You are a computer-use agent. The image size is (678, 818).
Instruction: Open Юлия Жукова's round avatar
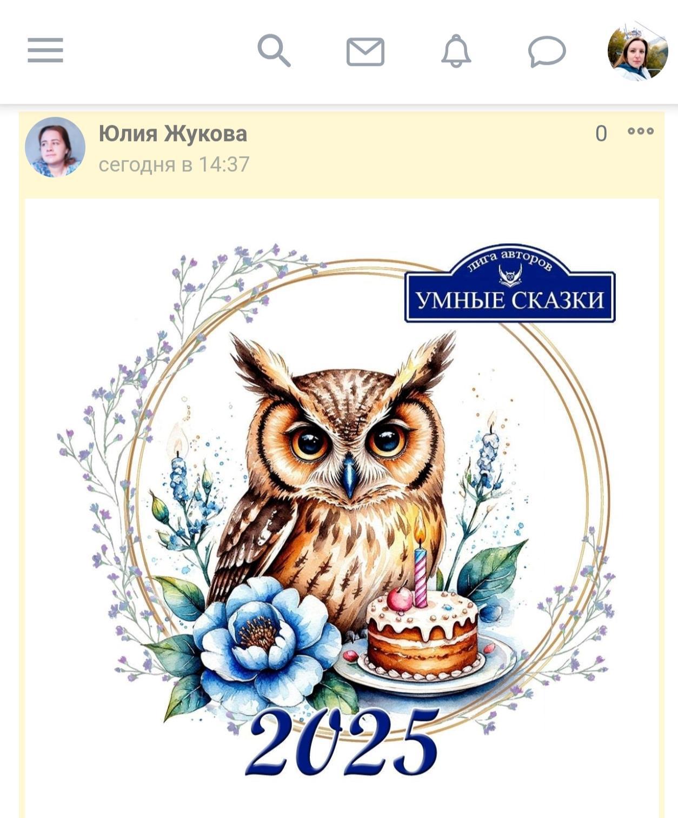coord(55,147)
